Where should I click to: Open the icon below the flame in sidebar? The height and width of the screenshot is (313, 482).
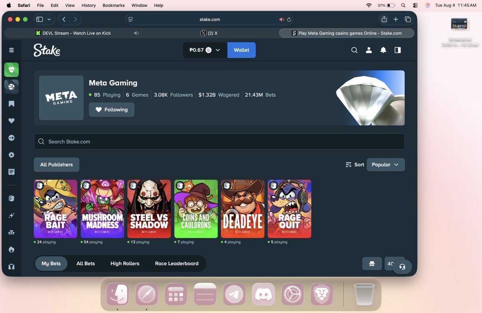coord(11,266)
